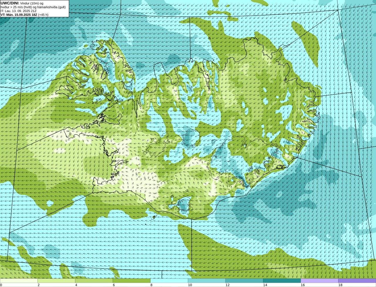376x287 pixels.
Task: Click the 6–8 m/s olive green legend swatch
Action: coord(132,281)
